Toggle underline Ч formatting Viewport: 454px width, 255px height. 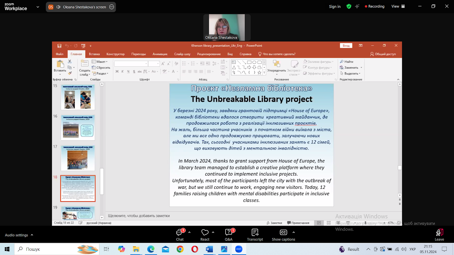point(128,71)
